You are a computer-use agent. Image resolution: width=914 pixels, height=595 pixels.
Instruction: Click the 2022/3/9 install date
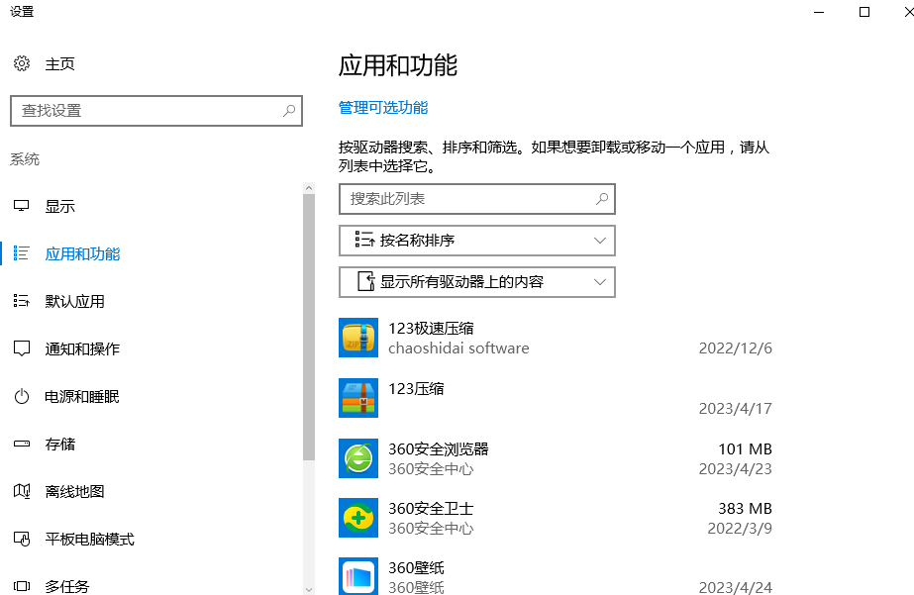(x=740, y=529)
